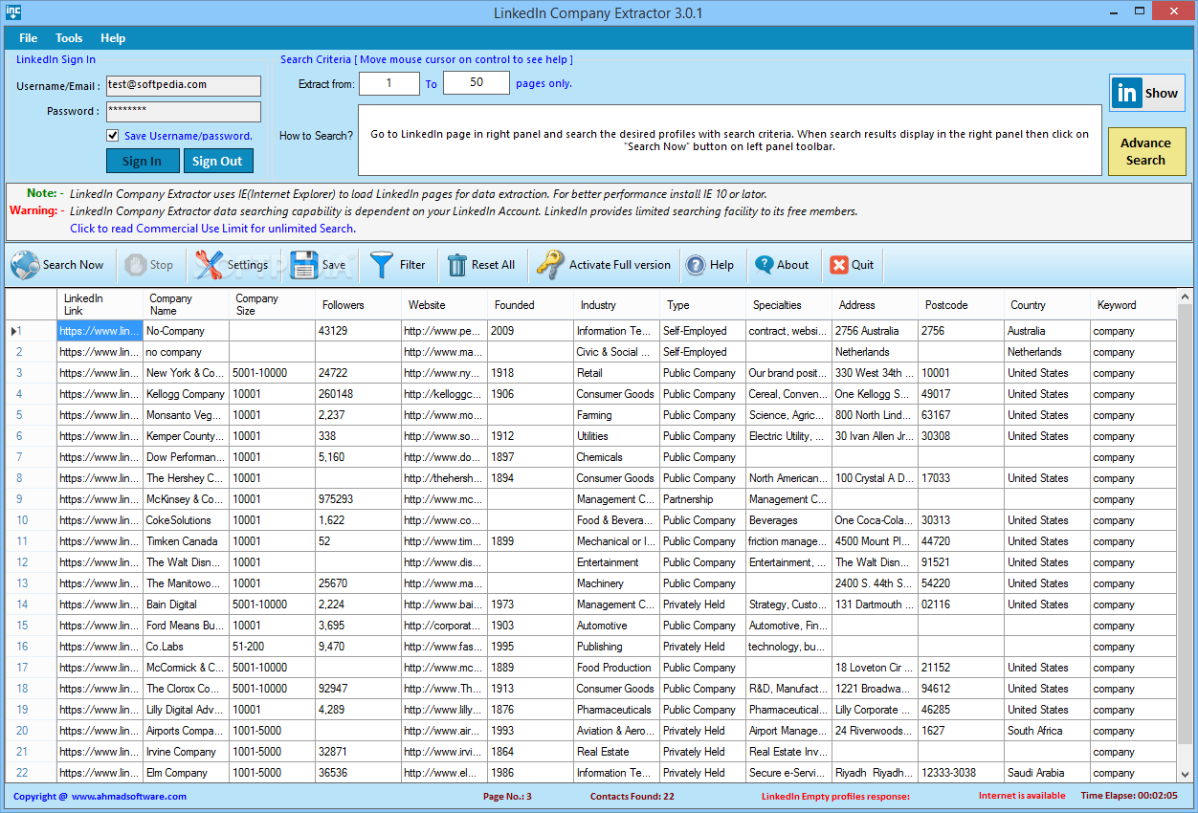This screenshot has width=1198, height=813.
Task: Open the Tools menu
Action: (69, 38)
